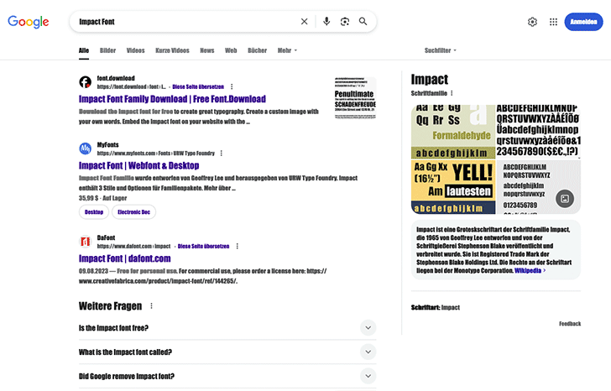This screenshot has height=391, width=611.
Task: Open the YELL! font sample image
Action: tap(453, 187)
